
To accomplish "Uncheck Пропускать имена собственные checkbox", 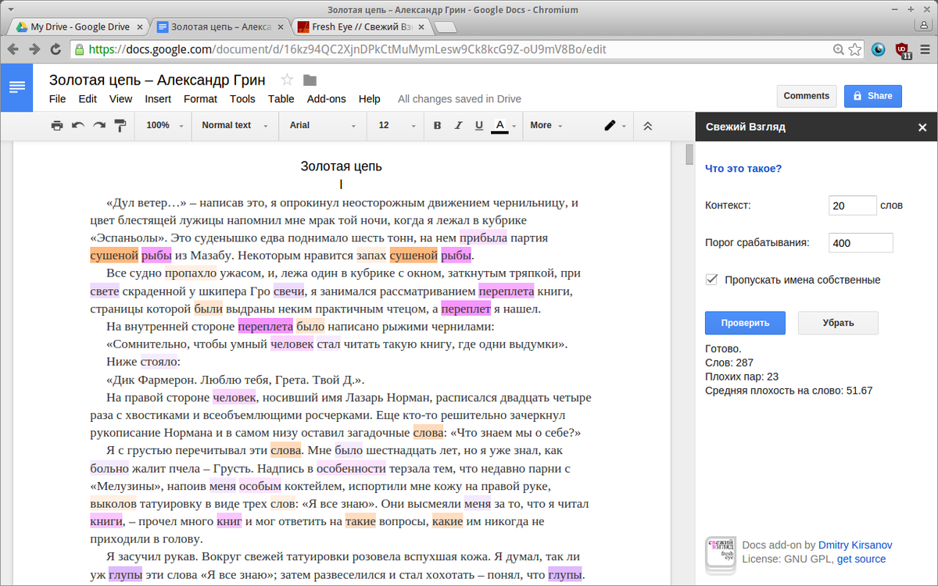I will tap(711, 280).
